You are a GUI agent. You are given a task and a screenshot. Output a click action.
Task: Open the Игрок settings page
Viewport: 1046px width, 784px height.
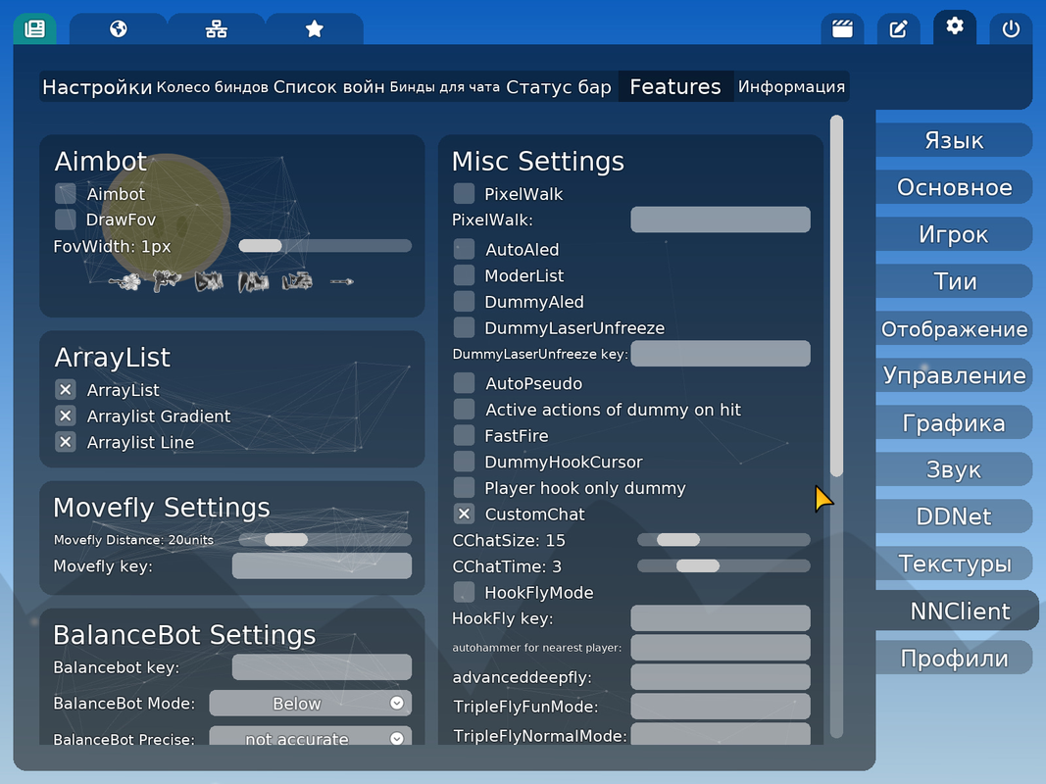click(954, 234)
